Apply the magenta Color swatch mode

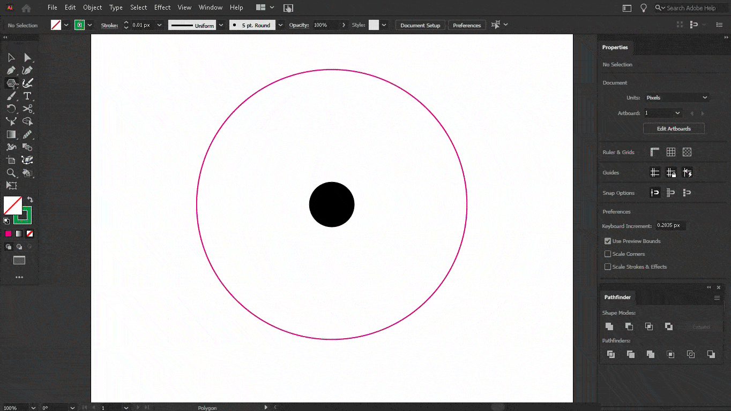tap(8, 234)
